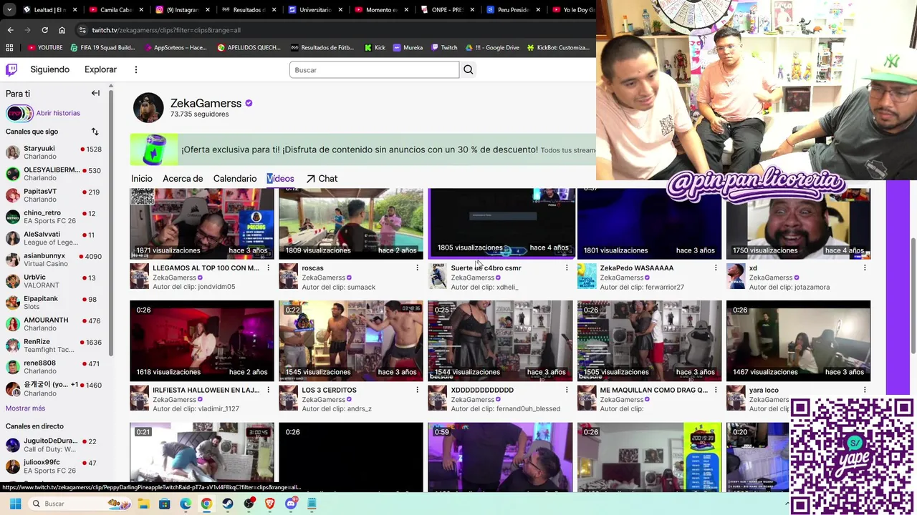Open AleSalvatti channel in sidebar

pyautogui.click(x=54, y=238)
